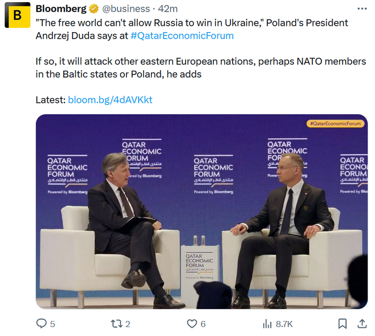This screenshot has width=375, height=336.
Task: Bookmark this tweet
Action: (342, 324)
